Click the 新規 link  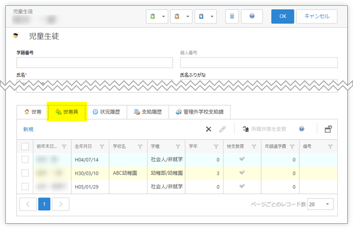[29, 129]
